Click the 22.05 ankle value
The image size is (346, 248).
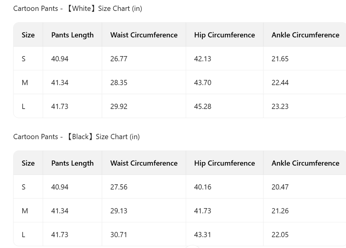(280, 235)
